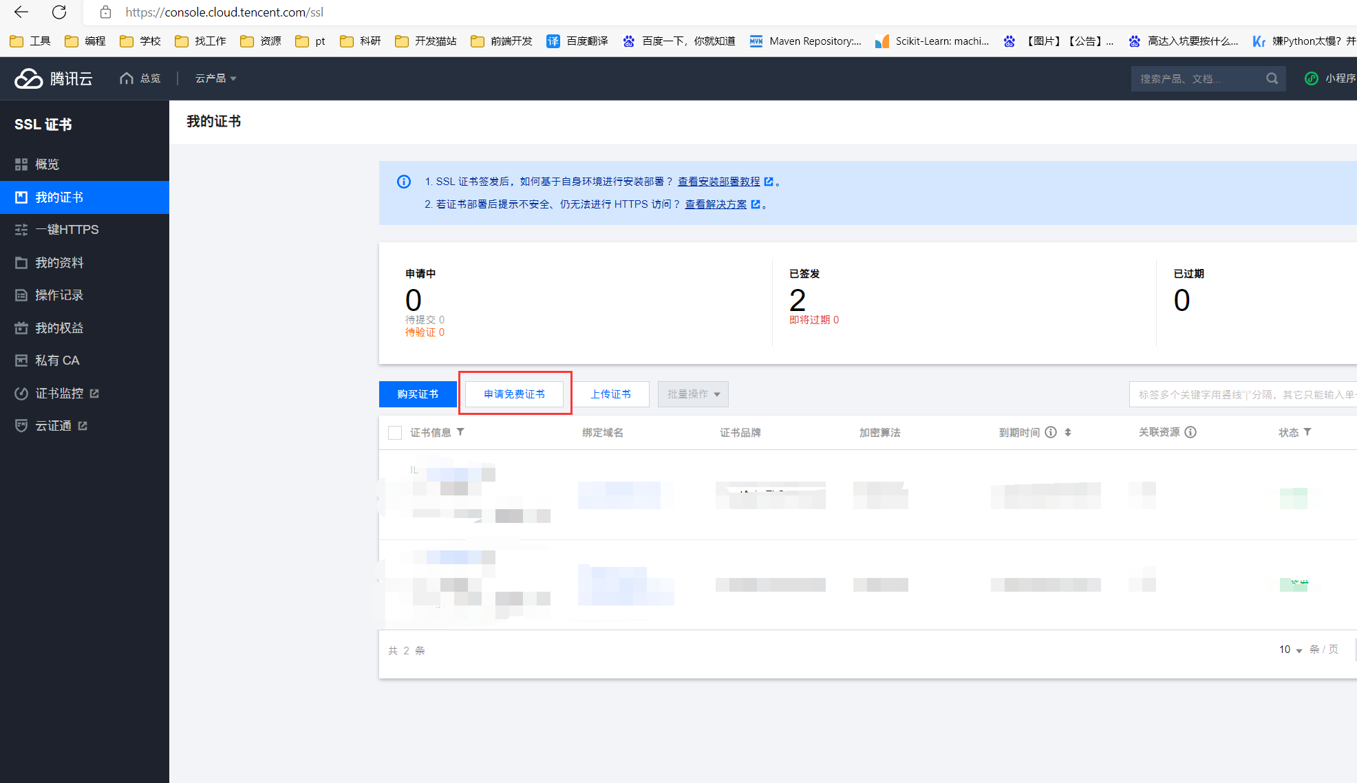Open 证书监控 sidebar entry
1357x783 pixels.
coord(59,394)
